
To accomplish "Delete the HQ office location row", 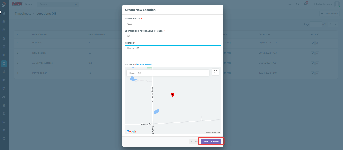I will 317,43.
